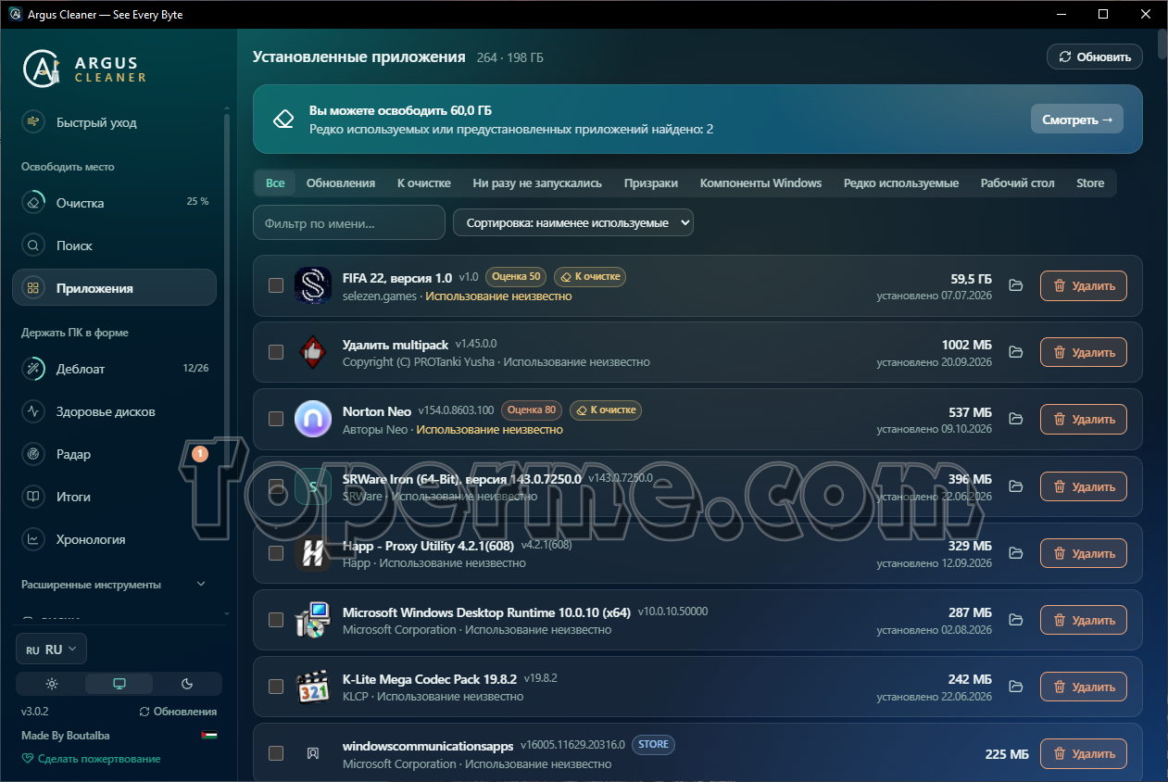
Task: Switch to Компоненты Windows tab
Action: coord(761,183)
